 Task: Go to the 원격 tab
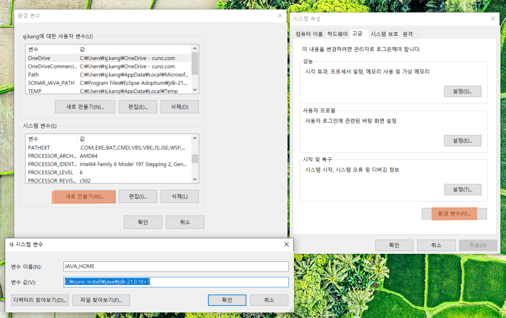408,34
